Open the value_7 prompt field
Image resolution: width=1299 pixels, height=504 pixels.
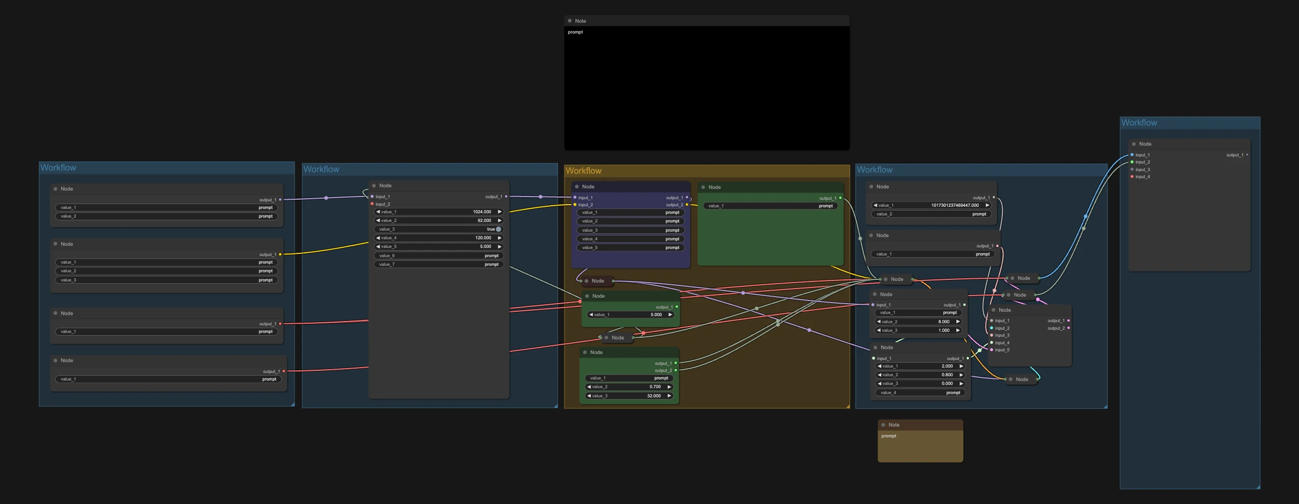point(439,264)
